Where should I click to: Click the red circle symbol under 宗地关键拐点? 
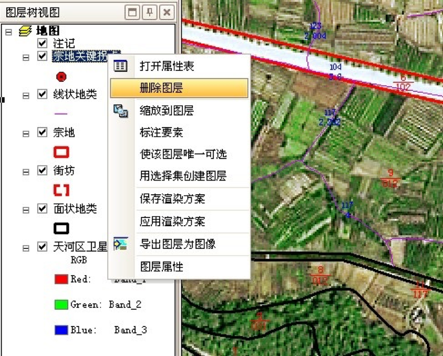click(x=61, y=77)
